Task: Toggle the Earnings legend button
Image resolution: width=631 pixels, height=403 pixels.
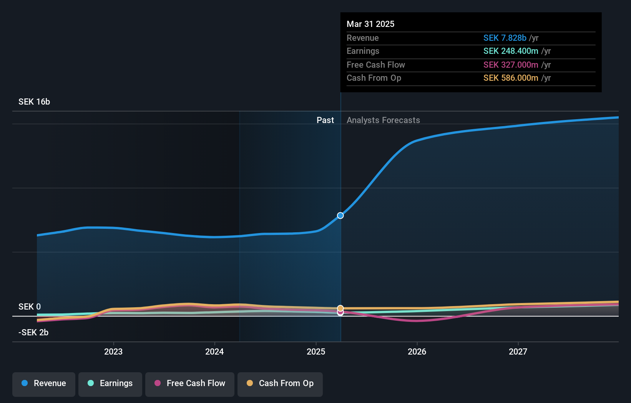Action: [110, 384]
